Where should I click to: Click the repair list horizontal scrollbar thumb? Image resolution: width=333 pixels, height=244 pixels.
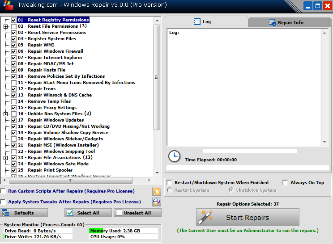click(x=71, y=181)
